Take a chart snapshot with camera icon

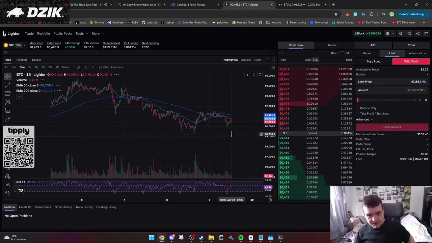pyautogui.click(x=273, y=67)
